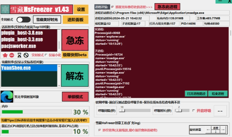Uncheck 抓取光标悬停处的进程 checkbox
This screenshot has width=232, height=137.
(x=112, y=7)
